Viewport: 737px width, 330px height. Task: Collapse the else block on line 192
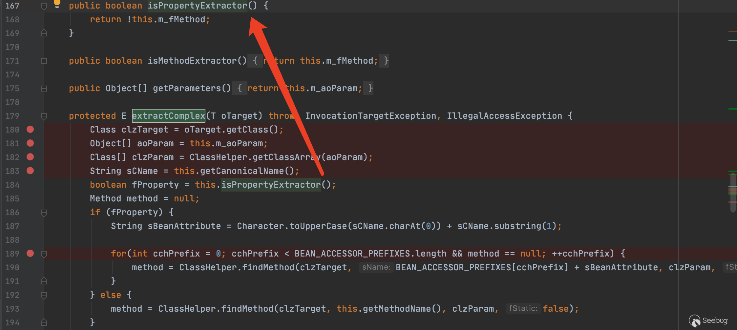coord(44,295)
